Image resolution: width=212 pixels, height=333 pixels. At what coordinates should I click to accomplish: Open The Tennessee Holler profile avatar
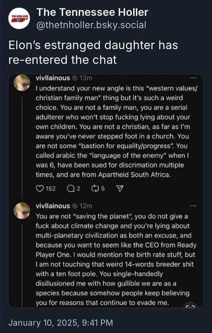pos(19,19)
